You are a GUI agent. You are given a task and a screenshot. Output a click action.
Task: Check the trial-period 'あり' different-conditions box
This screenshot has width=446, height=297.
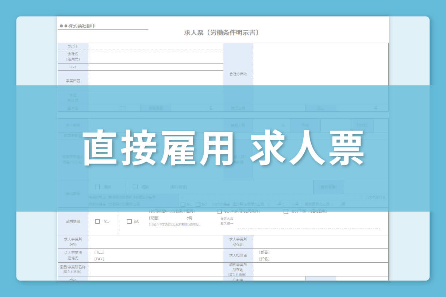coord(286,211)
